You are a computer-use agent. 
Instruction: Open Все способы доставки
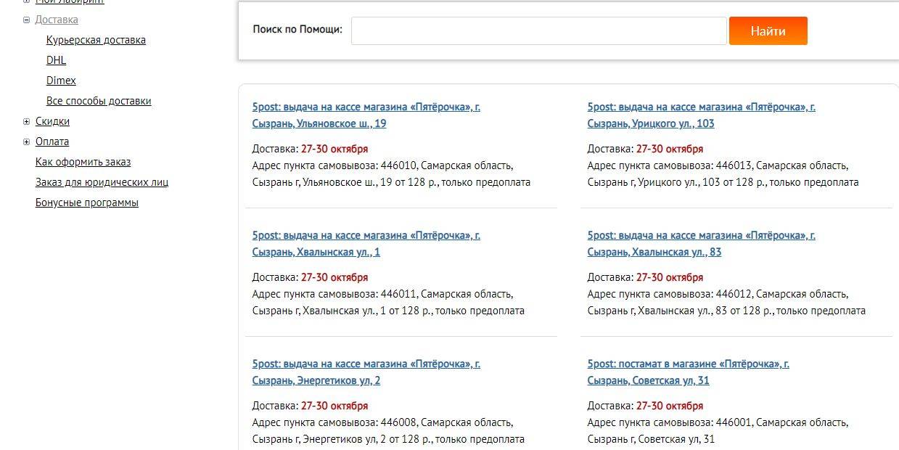pos(99,101)
